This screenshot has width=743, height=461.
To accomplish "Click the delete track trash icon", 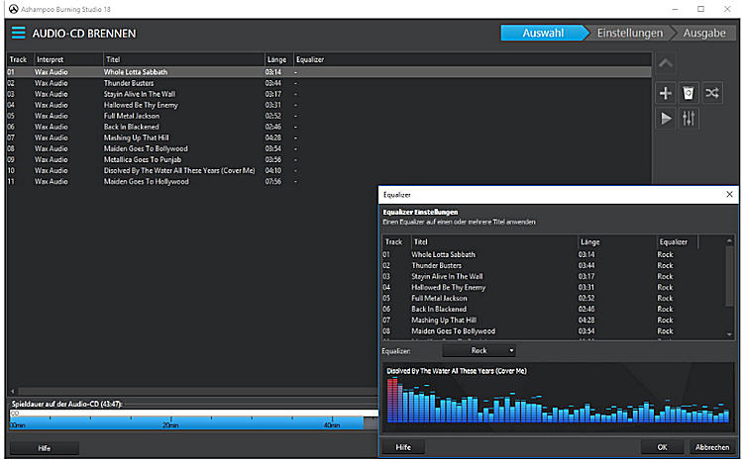I will pos(690,93).
